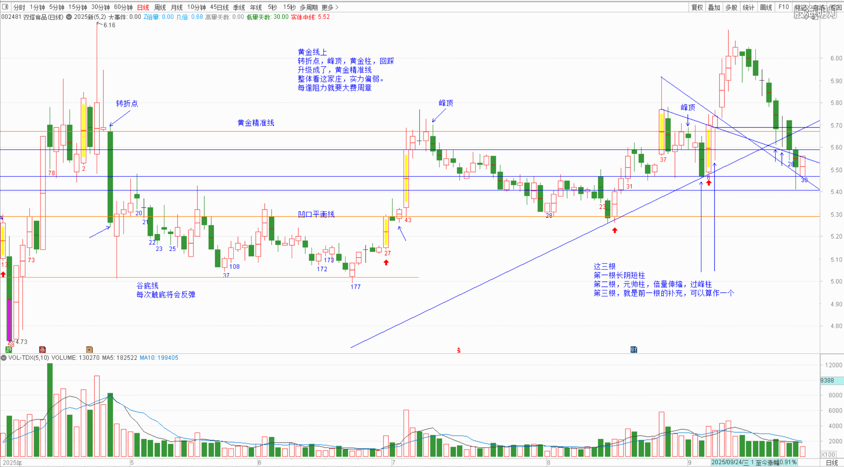This screenshot has width=844, height=467.
Task: Open the VOL-TDX indicator dropdown arrow
Action: [x=4, y=358]
